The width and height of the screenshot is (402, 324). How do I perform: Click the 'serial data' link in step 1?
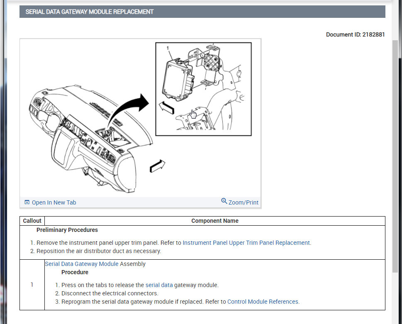tap(159, 285)
